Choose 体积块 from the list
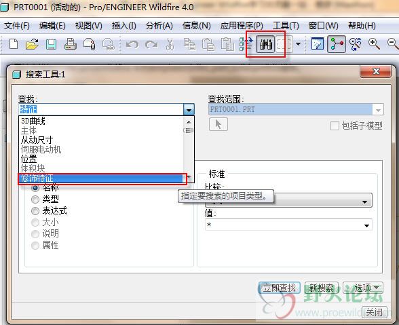Image resolution: width=399 pixels, height=325 pixels. click(x=101, y=168)
